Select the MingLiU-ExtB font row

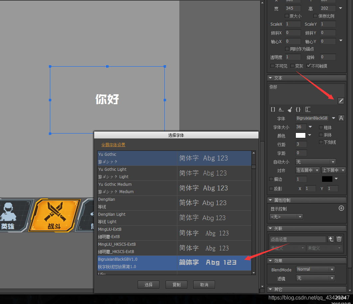(x=174, y=233)
